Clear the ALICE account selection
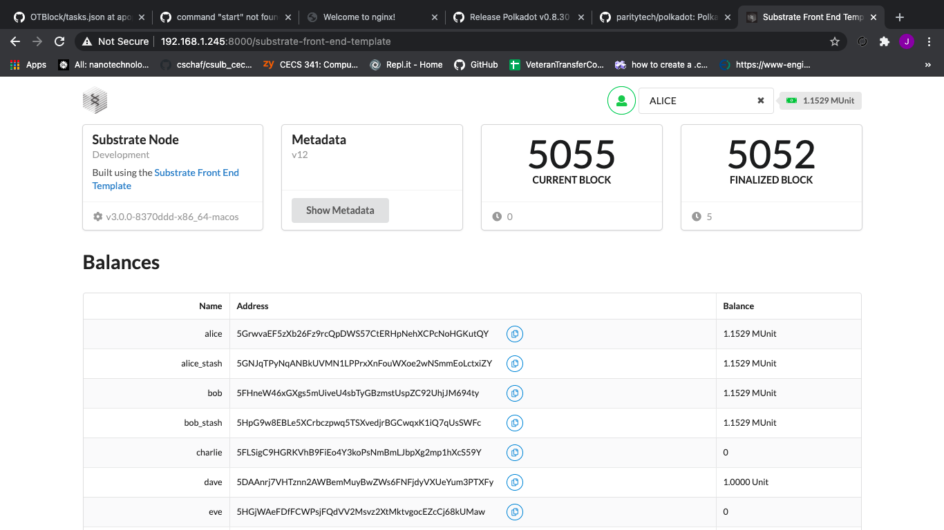 pos(761,101)
